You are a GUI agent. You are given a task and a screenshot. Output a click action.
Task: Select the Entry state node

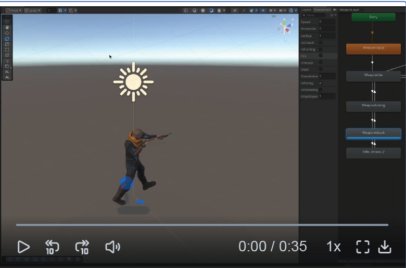373,17
